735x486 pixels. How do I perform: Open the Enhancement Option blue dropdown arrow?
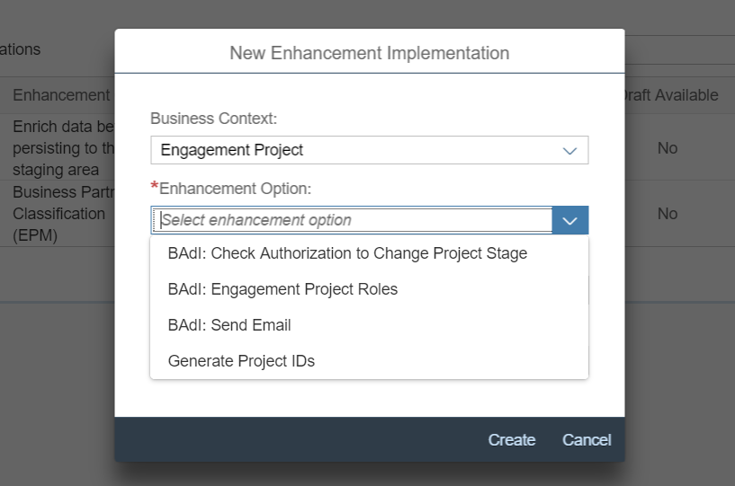coord(570,220)
